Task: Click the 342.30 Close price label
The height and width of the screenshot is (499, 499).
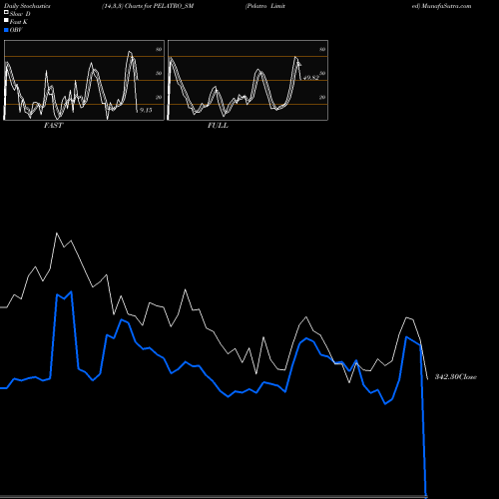Action: (456, 377)
